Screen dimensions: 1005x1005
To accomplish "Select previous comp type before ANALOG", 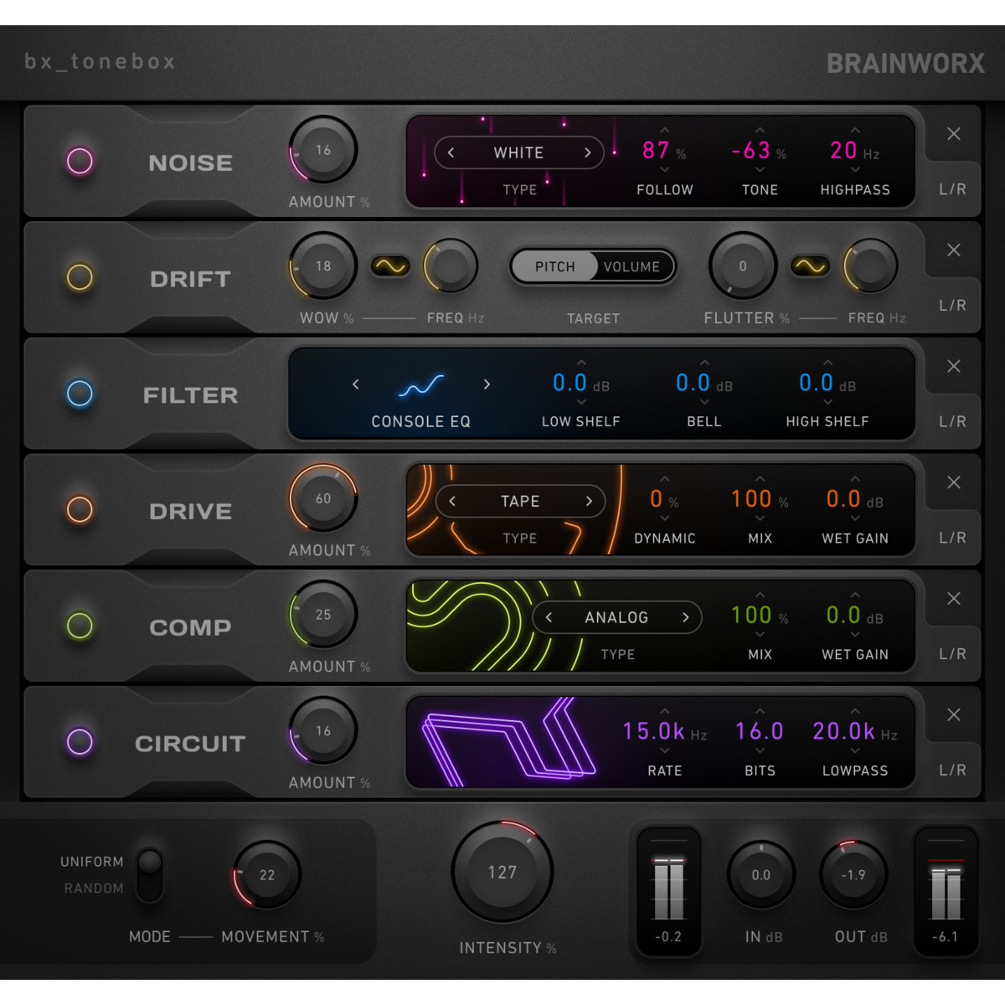I will tap(549, 617).
